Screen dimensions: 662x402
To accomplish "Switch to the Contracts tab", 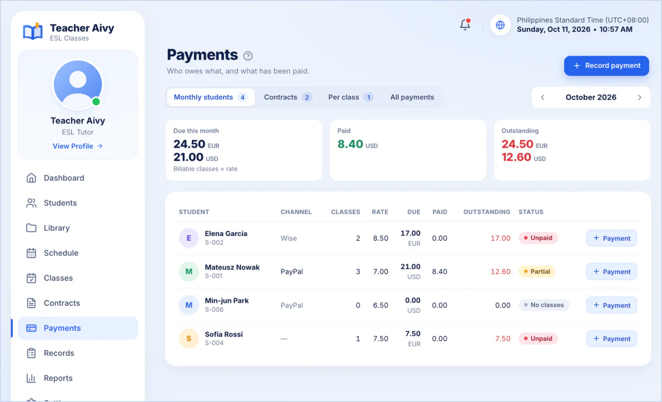I will click(x=288, y=97).
